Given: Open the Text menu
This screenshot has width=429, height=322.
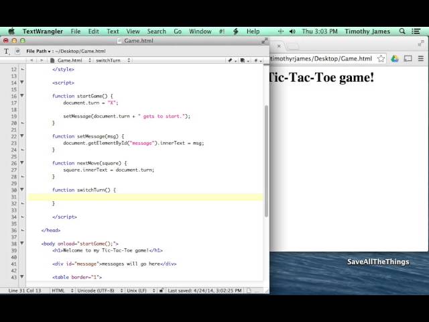Looking at the screenshot, I should point(113,32).
